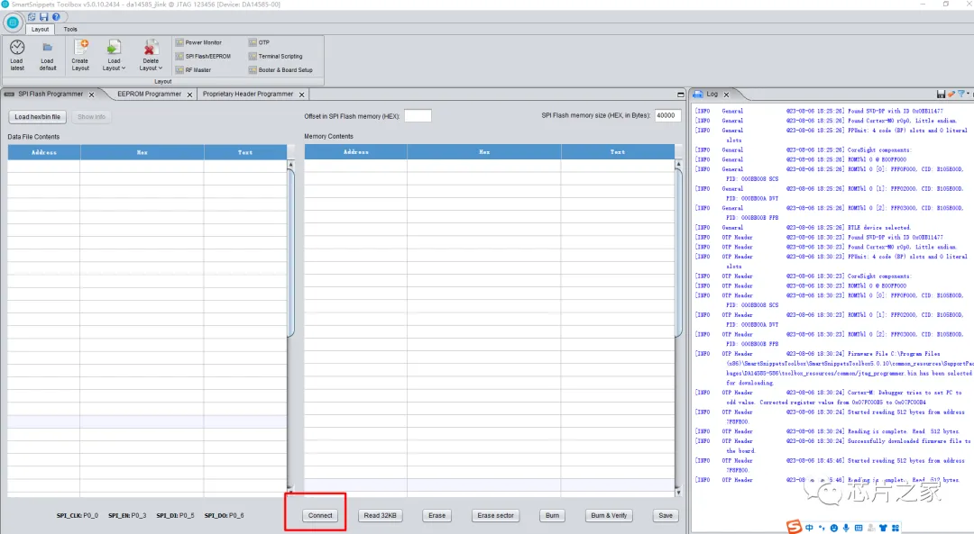The image size is (974, 534).
Task: Clear the log with the eraser icon
Action: click(951, 94)
